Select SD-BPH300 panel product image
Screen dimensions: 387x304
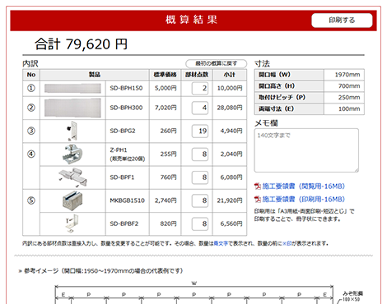tap(72, 108)
